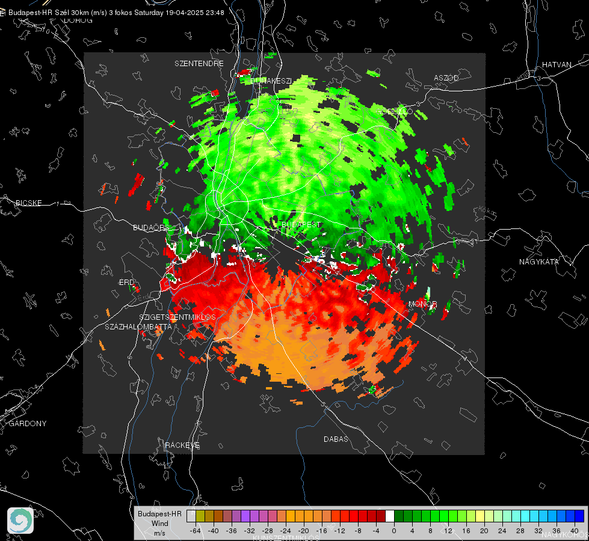589x541 pixels.
Task: Click the DABAS town label
Action: [x=336, y=439]
